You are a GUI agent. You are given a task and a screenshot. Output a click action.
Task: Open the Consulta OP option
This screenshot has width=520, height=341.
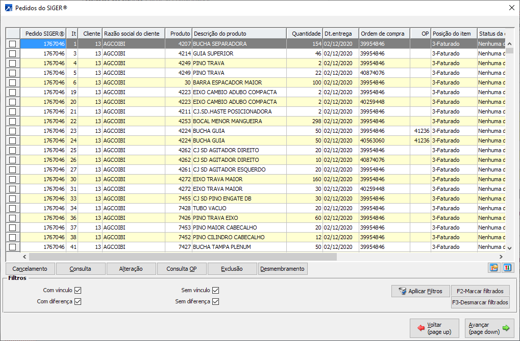[x=182, y=269]
